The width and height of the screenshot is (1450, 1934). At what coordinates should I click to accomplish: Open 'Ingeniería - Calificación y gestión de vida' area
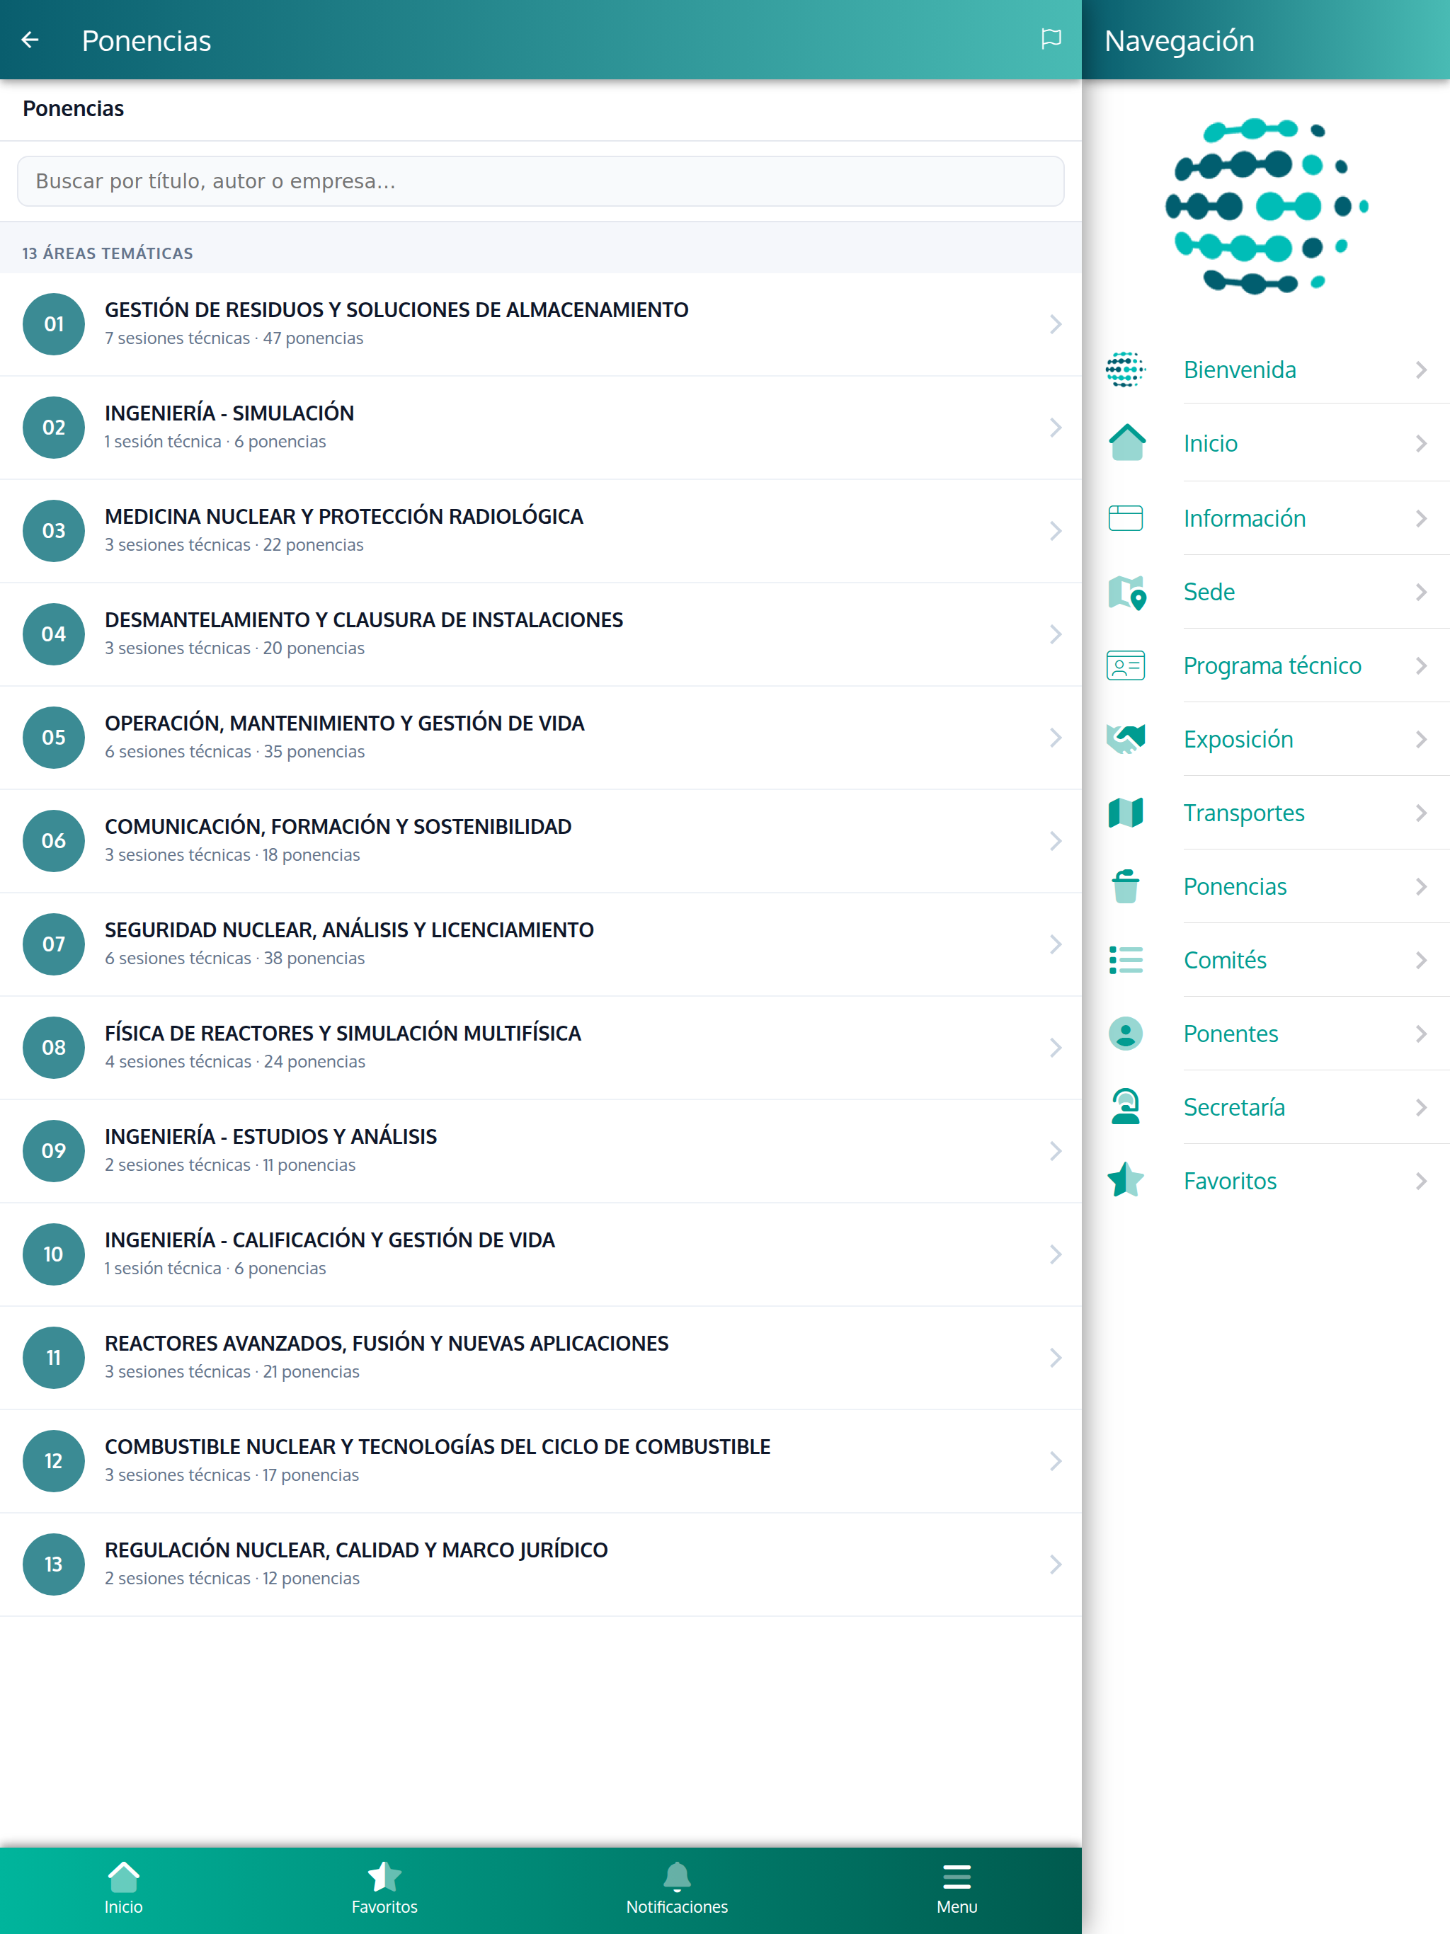tap(540, 1254)
